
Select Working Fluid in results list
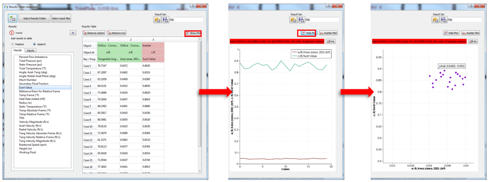pos(27,152)
